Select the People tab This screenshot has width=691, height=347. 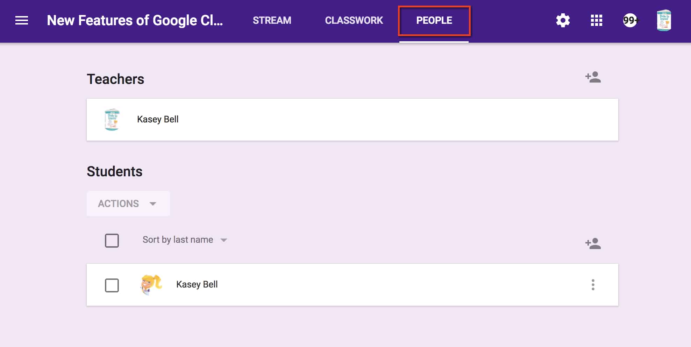434,20
